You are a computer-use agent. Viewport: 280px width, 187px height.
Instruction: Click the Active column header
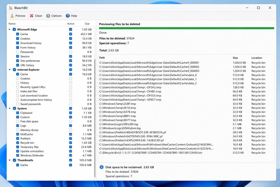pos(71,24)
